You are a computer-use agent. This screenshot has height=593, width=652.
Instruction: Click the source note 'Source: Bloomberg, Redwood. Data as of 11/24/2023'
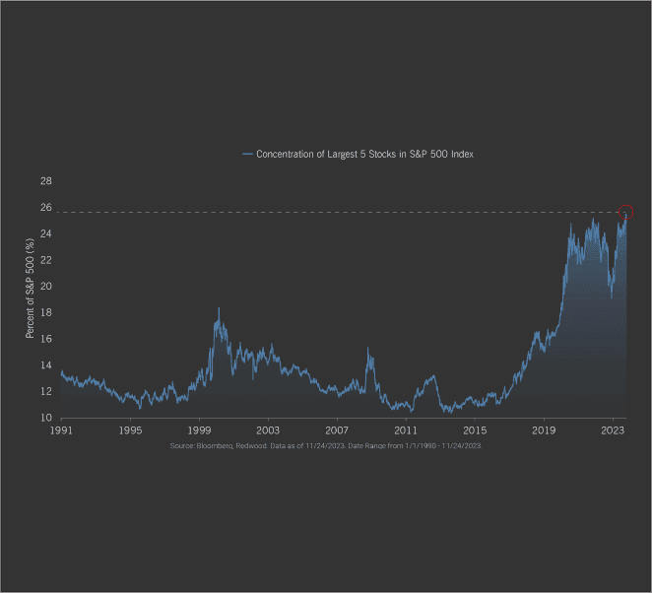pos(258,446)
